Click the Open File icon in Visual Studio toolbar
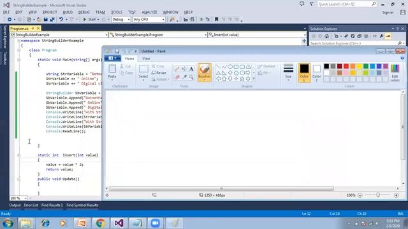 tap(39, 20)
